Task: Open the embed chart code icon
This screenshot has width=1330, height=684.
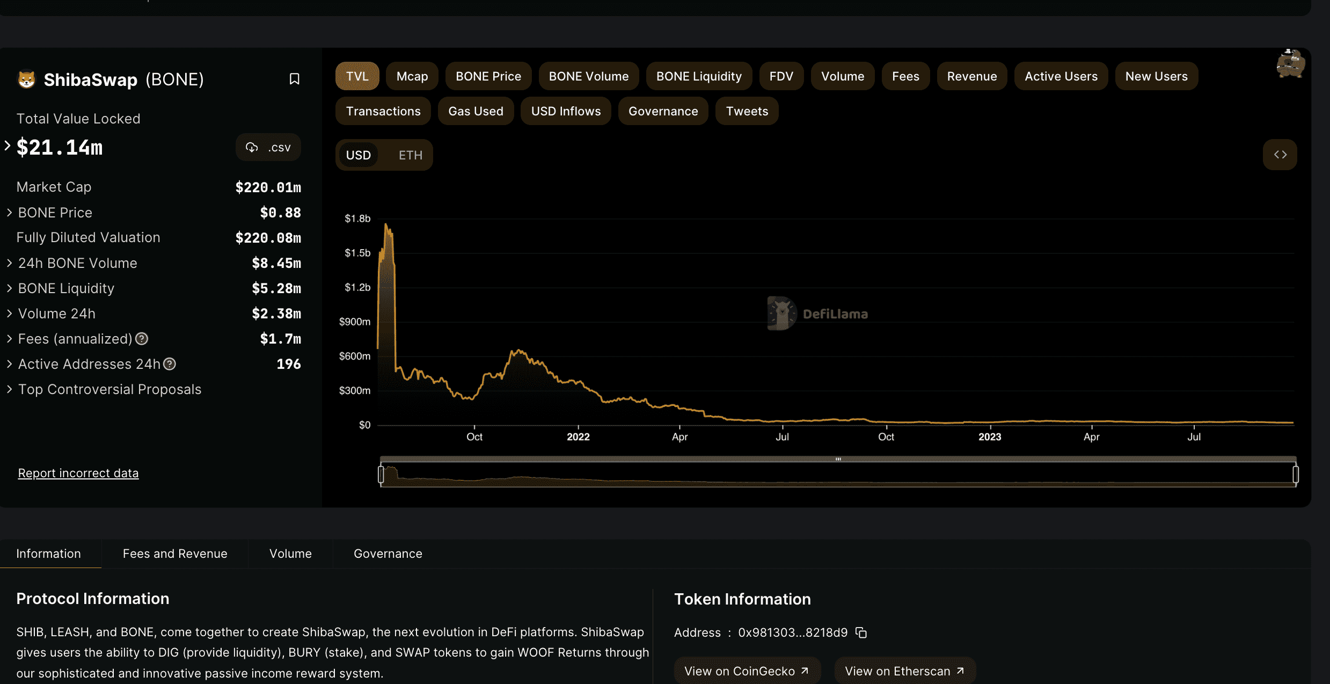Action: pos(1280,155)
